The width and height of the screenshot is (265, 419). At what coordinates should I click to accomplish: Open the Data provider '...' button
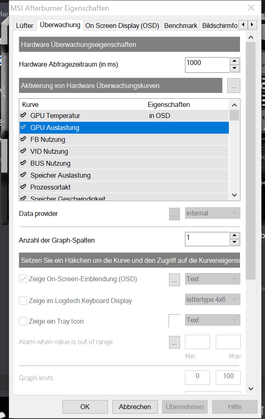pyautogui.click(x=174, y=214)
